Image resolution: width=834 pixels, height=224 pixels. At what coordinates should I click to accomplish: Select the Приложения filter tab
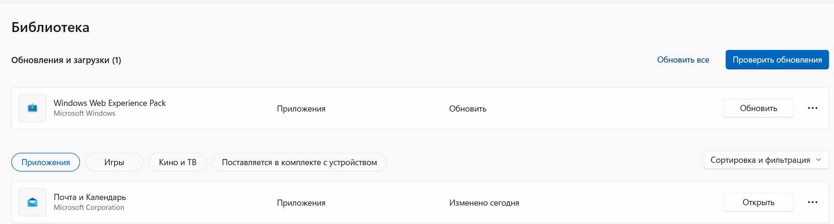pos(46,162)
